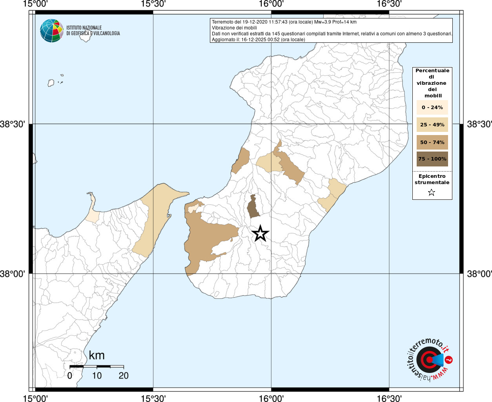
Task: Click the 15°30' longitude label at bottom
Action: click(x=153, y=398)
